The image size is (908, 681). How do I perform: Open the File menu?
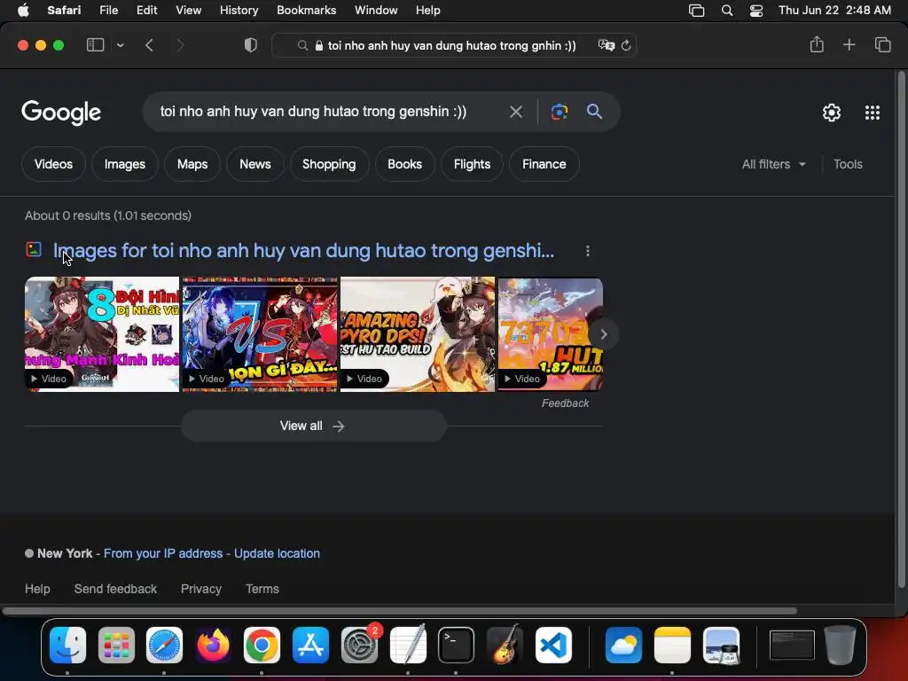tap(108, 11)
